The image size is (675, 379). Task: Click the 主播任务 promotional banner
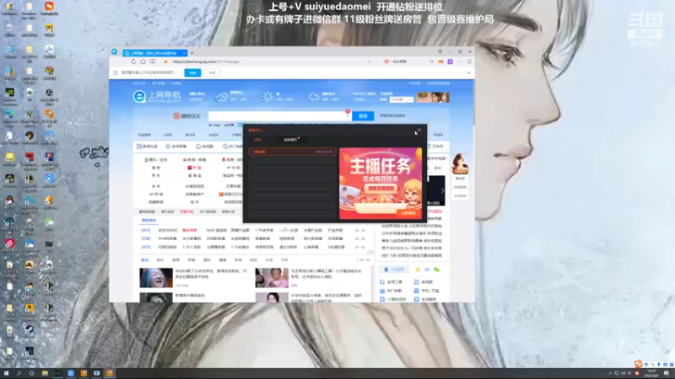pyautogui.click(x=381, y=184)
